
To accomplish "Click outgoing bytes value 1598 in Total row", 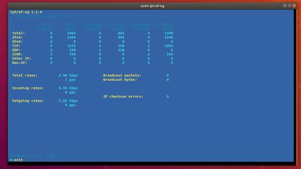I will [x=169, y=33].
